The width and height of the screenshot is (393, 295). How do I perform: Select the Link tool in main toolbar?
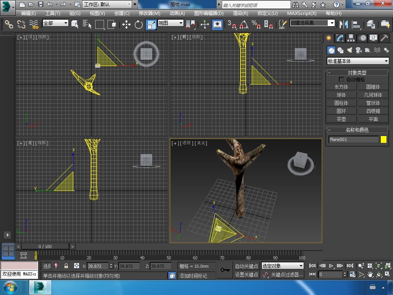point(9,24)
